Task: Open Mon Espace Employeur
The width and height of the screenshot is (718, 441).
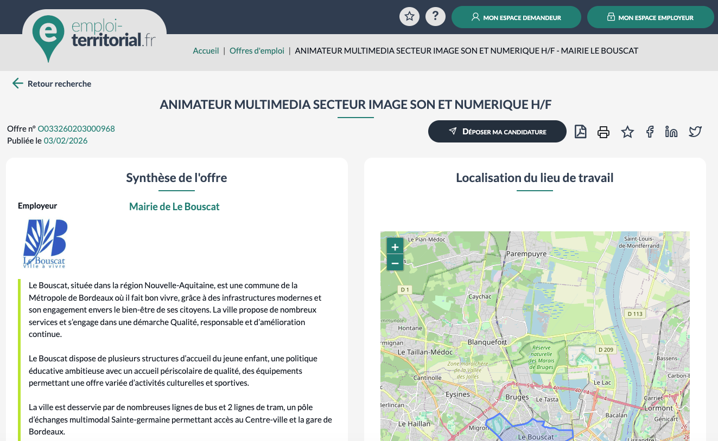Action: (650, 17)
